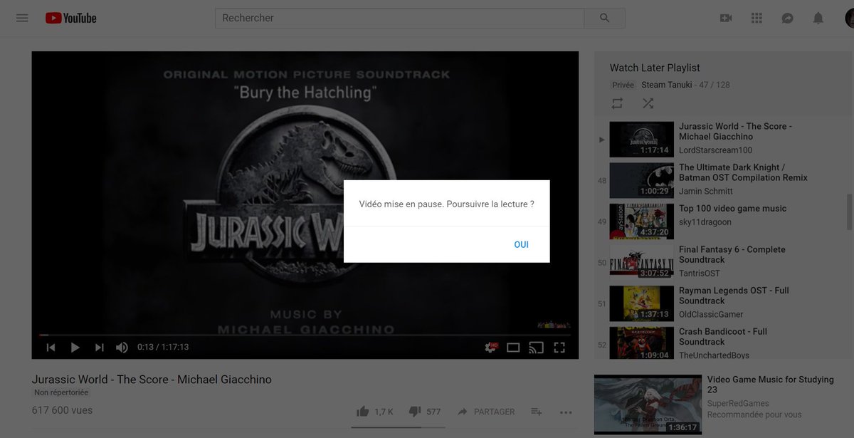The height and width of the screenshot is (438, 854).
Task: Open the YouTube apps grid
Action: [757, 18]
